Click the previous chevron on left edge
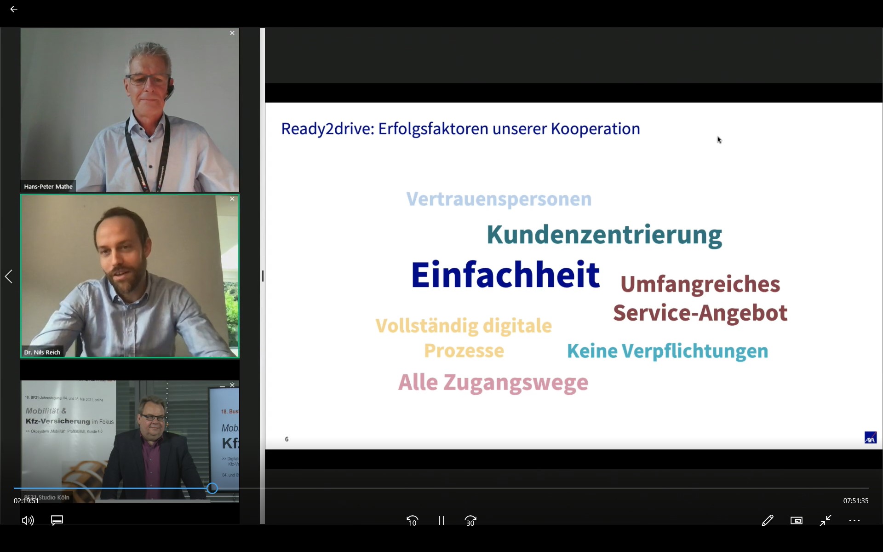Viewport: 883px width, 552px height. [8, 276]
